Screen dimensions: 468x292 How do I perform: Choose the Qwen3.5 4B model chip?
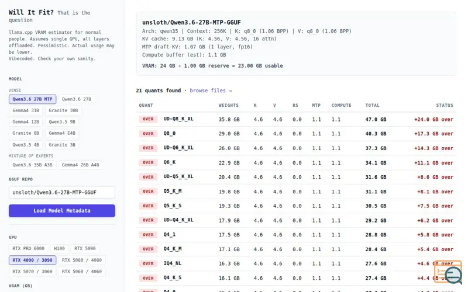click(x=26, y=145)
